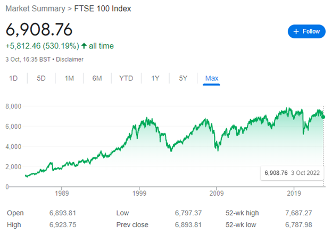
Task: Open the 5Y chart range
Action: tap(183, 79)
